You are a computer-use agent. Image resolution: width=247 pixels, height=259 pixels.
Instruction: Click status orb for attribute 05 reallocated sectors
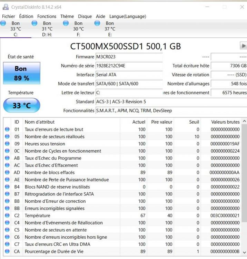7,137
